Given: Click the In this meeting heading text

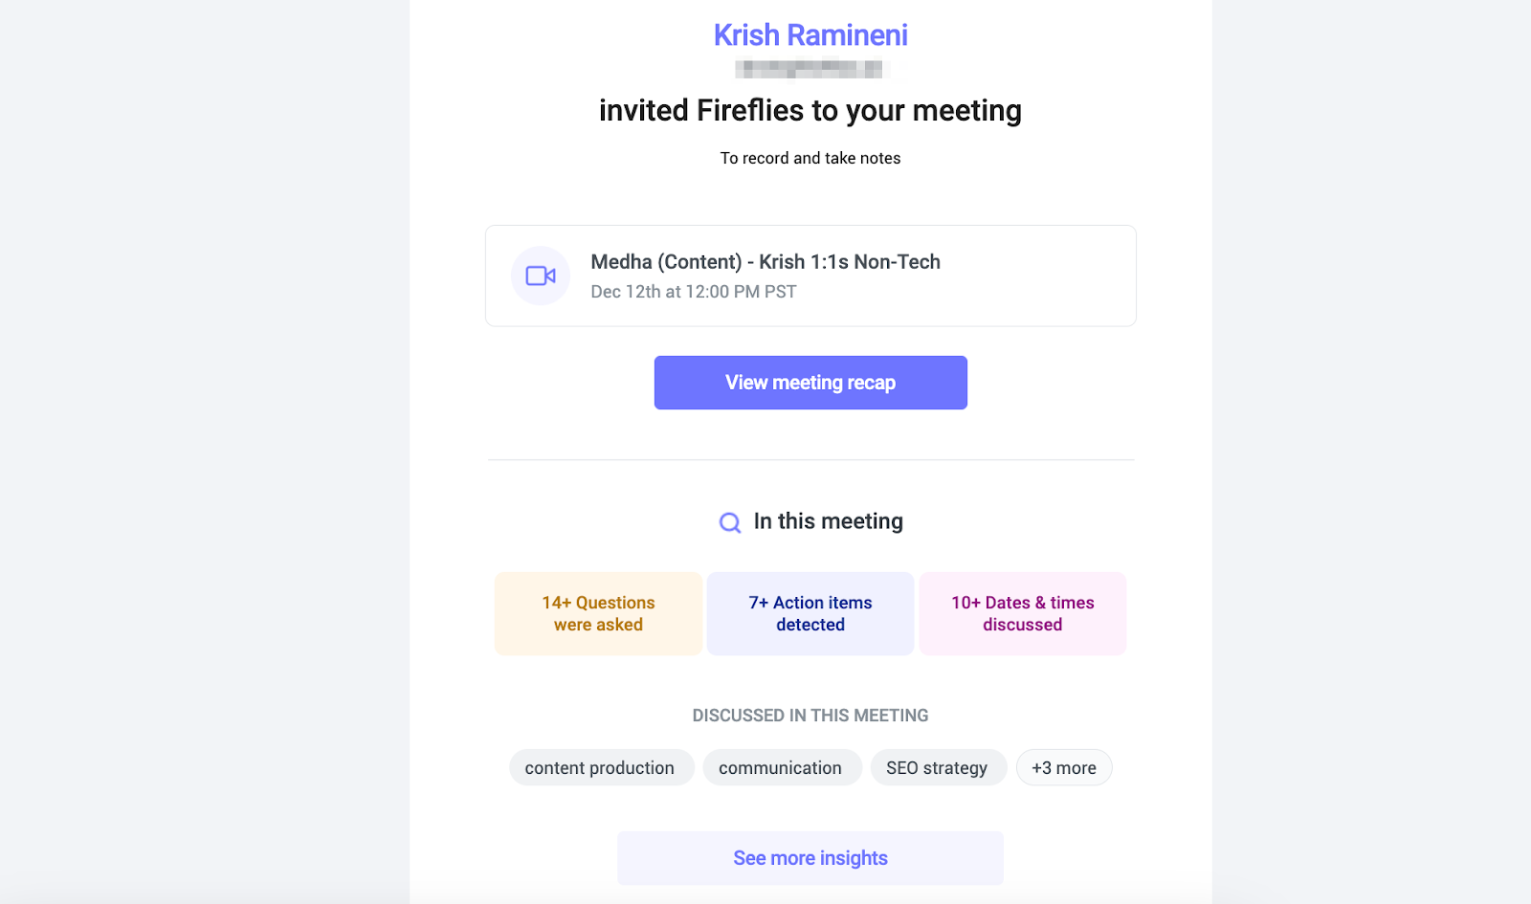Looking at the screenshot, I should (x=828, y=521).
